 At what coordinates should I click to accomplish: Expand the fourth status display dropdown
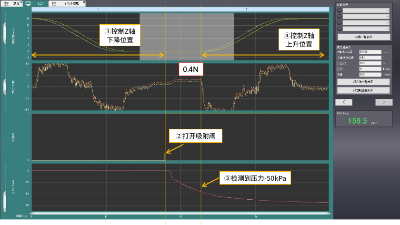(x=366, y=28)
